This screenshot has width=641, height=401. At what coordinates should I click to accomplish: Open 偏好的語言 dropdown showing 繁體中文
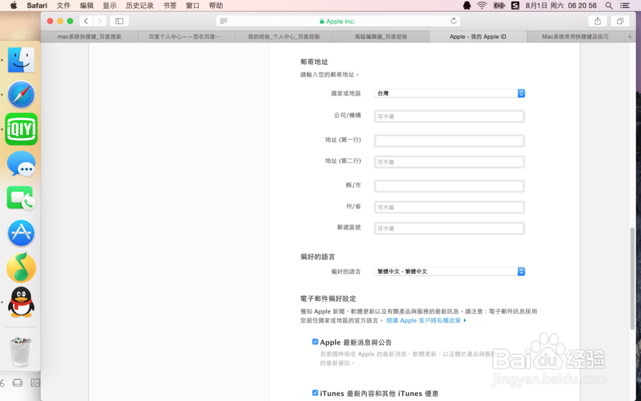449,271
